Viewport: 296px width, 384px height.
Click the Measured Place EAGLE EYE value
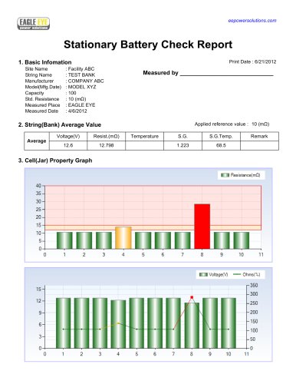pyautogui.click(x=81, y=105)
